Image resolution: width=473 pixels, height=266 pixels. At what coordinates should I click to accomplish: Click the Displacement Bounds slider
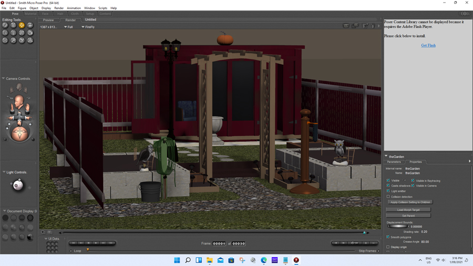click(398, 227)
